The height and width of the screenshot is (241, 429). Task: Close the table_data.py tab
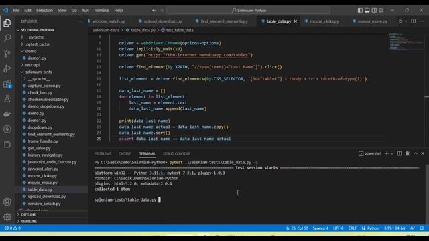tap(296, 21)
